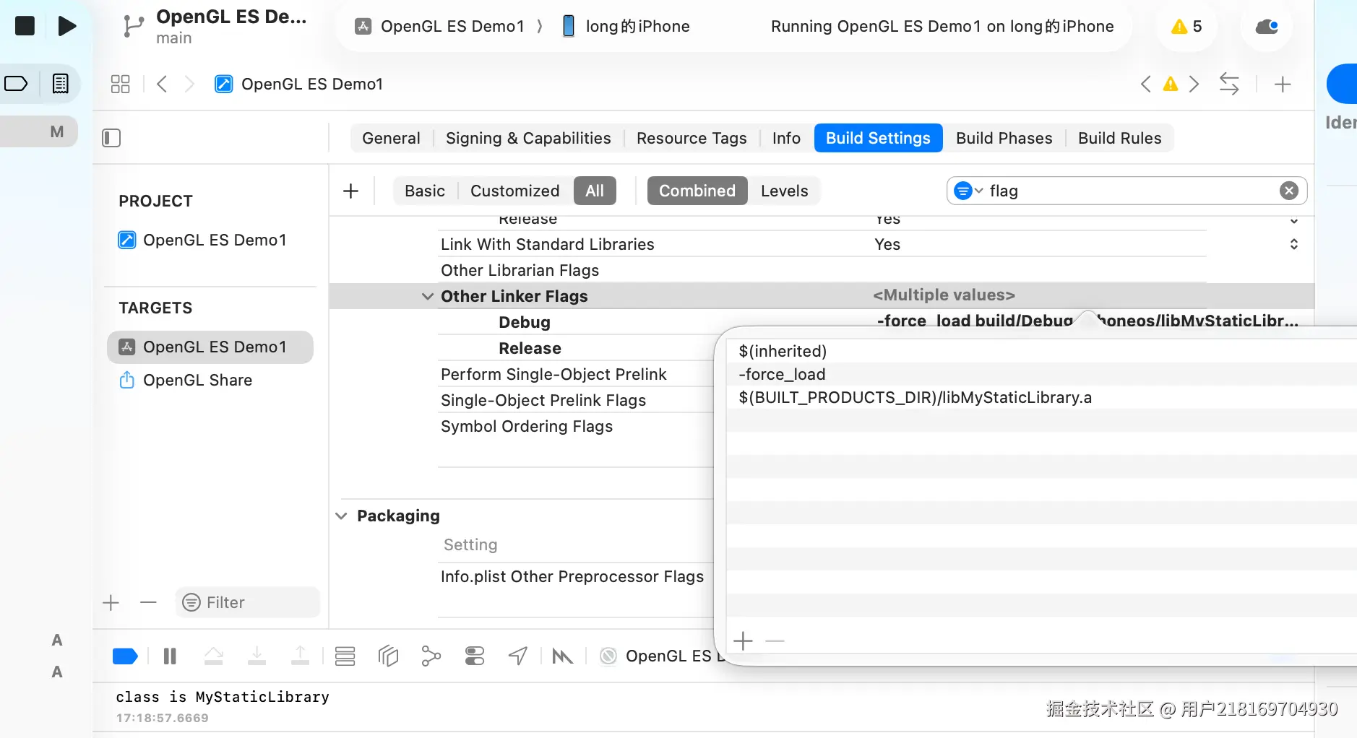1357x738 pixels.
Task: Switch to Levels settings view
Action: 784,191
